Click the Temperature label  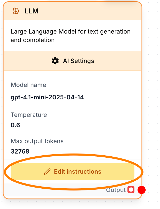(29, 115)
